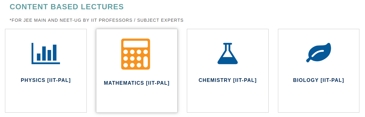The image size is (365, 117).
Task: Click empty space below highlighted Mathematics label
Action: click(x=137, y=100)
